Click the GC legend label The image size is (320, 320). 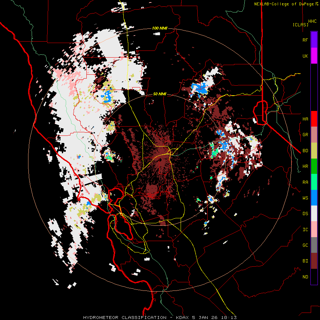[305, 245]
